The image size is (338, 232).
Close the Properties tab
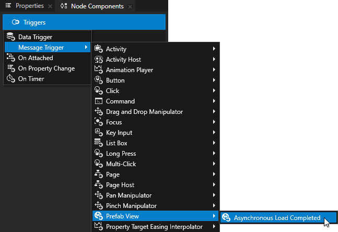50,6
